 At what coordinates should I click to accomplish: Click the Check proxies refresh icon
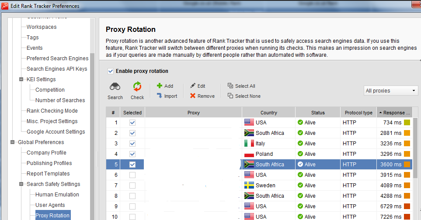pyautogui.click(x=137, y=86)
